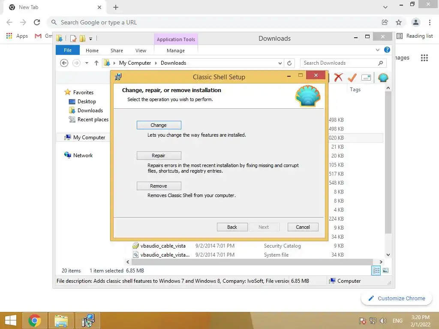
Task: Refresh the Downloads folder
Action: coord(289,63)
